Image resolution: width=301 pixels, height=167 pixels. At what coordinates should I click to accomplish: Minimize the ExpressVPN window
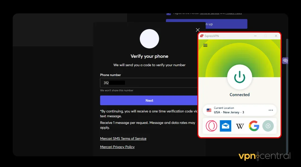(x=255, y=36)
